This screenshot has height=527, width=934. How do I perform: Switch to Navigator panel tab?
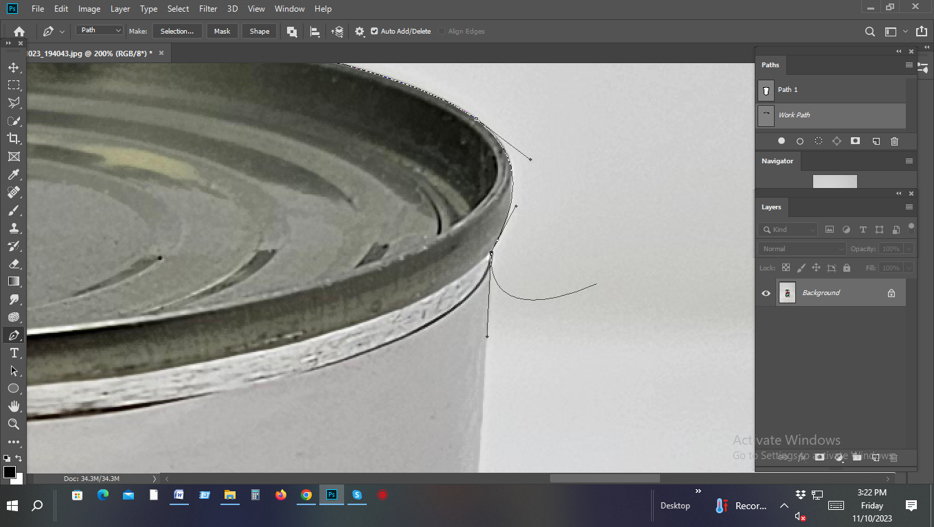[x=777, y=161]
